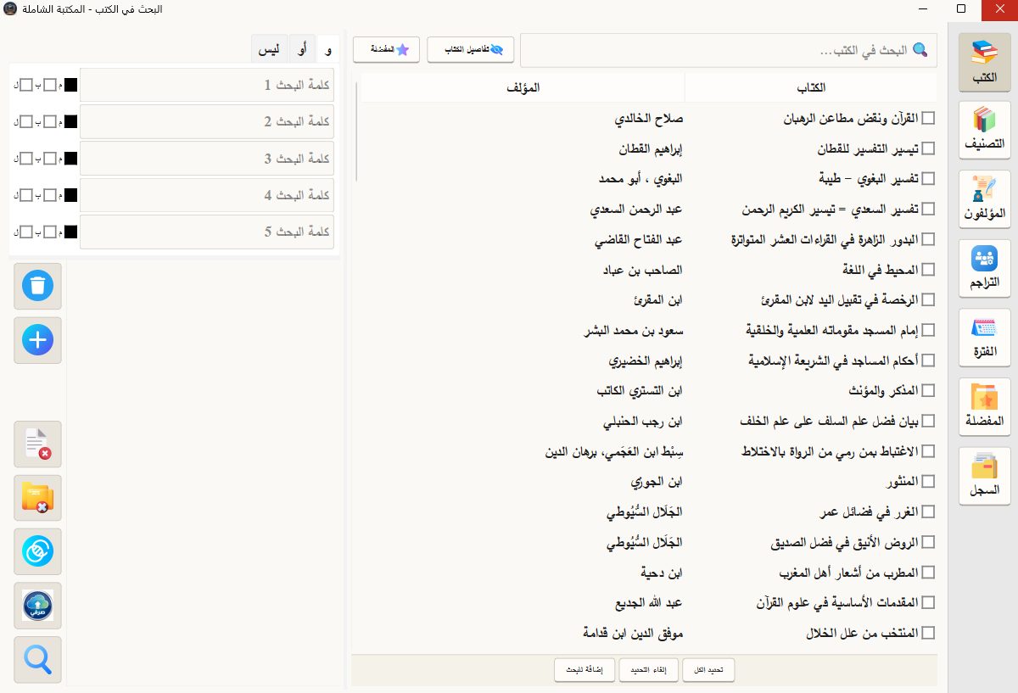The image size is (1018, 693).
Task: Check the box for المحيط في اللغة
Action: [928, 269]
